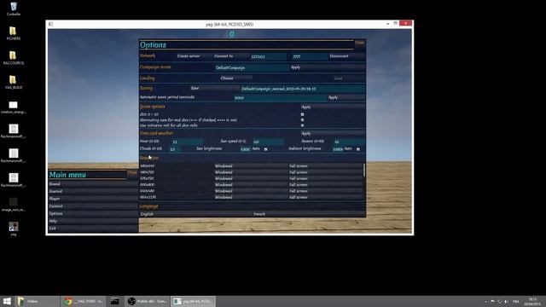Click the save file name field
Viewport: 546px width, 307px height.
(x=302, y=89)
